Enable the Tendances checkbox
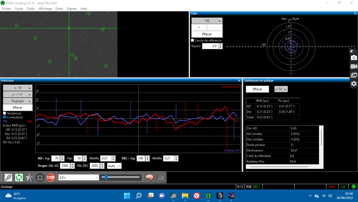 click(4, 113)
